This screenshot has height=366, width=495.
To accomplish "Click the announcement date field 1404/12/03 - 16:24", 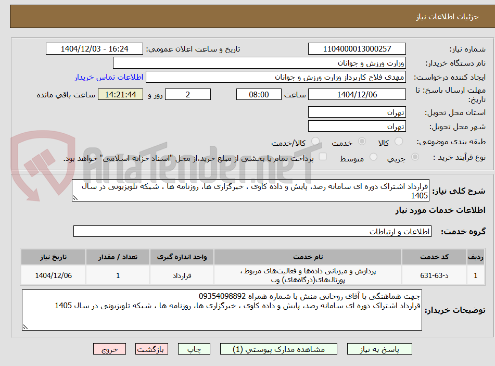I will [94, 49].
